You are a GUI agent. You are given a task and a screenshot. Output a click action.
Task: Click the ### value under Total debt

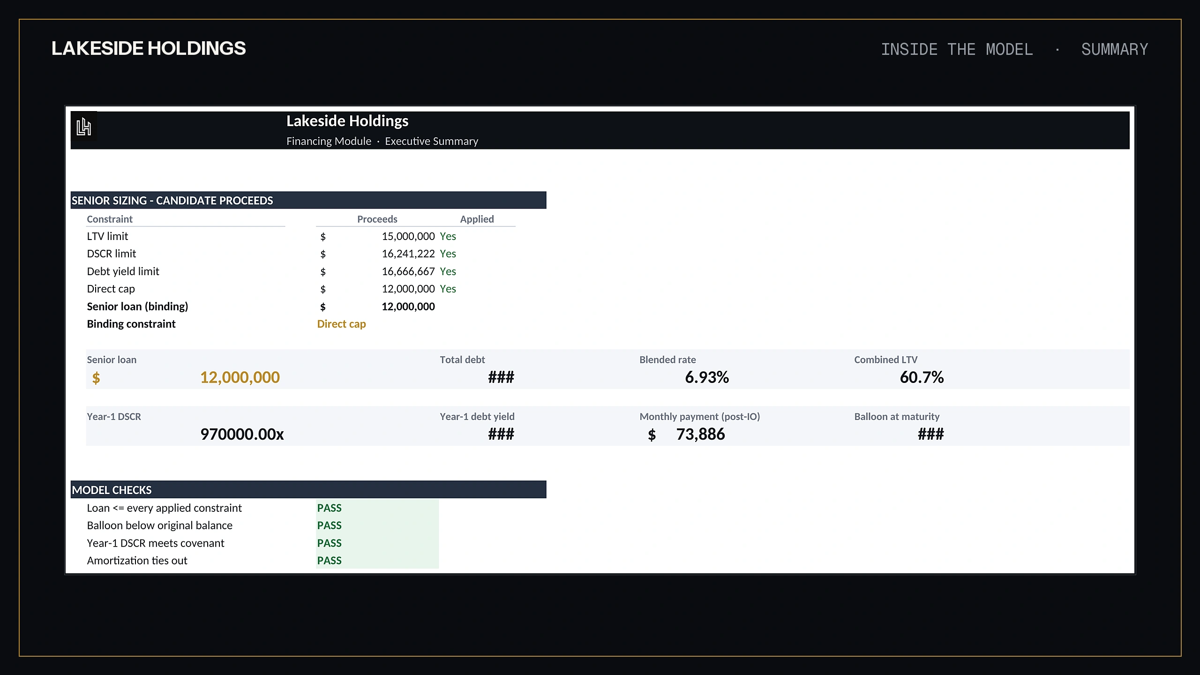click(501, 377)
